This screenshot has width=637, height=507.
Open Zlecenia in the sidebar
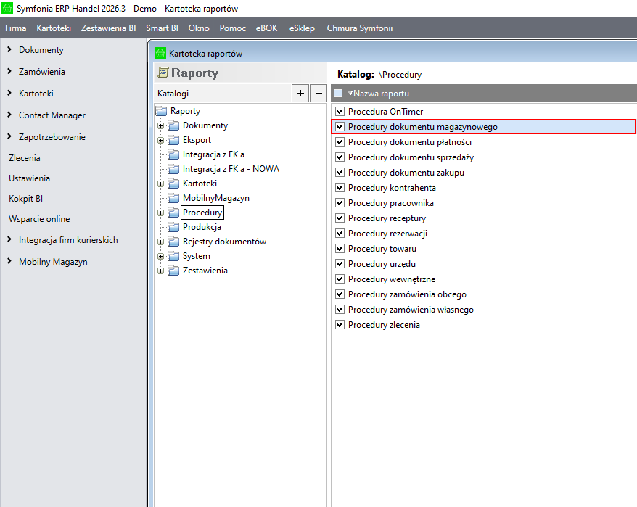point(25,158)
